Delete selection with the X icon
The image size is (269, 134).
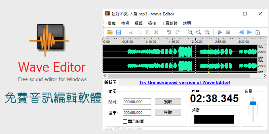point(156,32)
